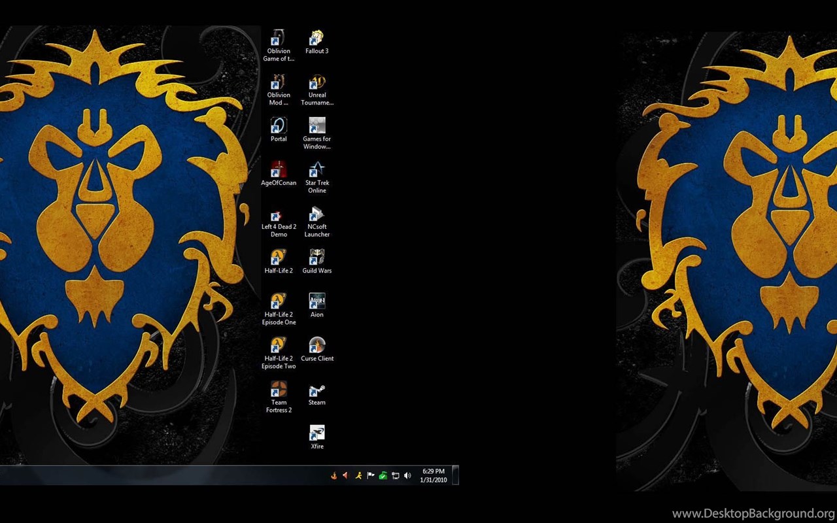Select the Oblivion Mod Manager shortcut
Viewport: 837px width, 523px height.
tap(279, 90)
